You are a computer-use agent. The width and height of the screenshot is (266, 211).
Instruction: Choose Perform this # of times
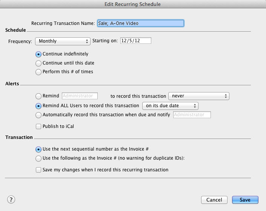[x=38, y=72]
